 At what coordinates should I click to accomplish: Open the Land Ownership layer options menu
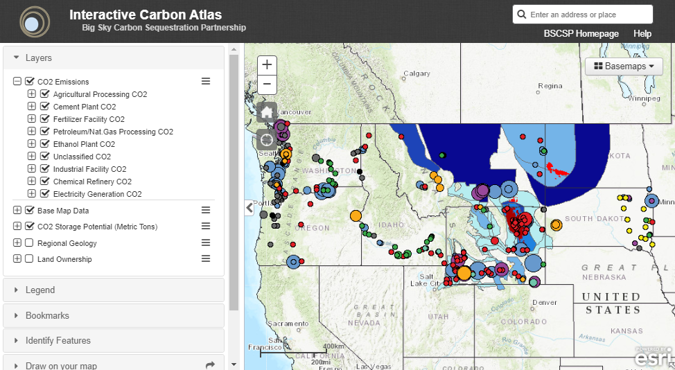coord(206,259)
